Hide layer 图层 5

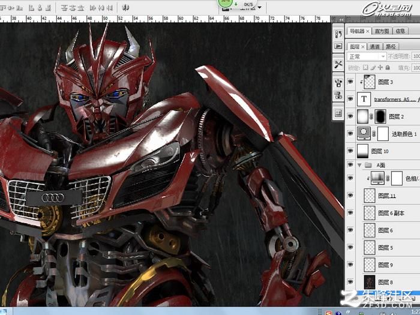[x=350, y=247]
